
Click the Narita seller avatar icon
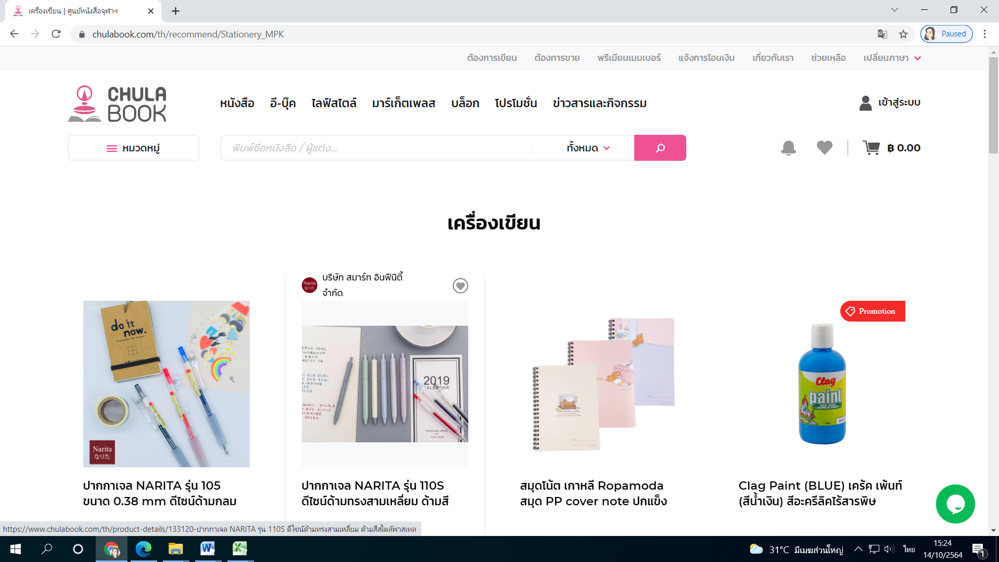click(310, 285)
